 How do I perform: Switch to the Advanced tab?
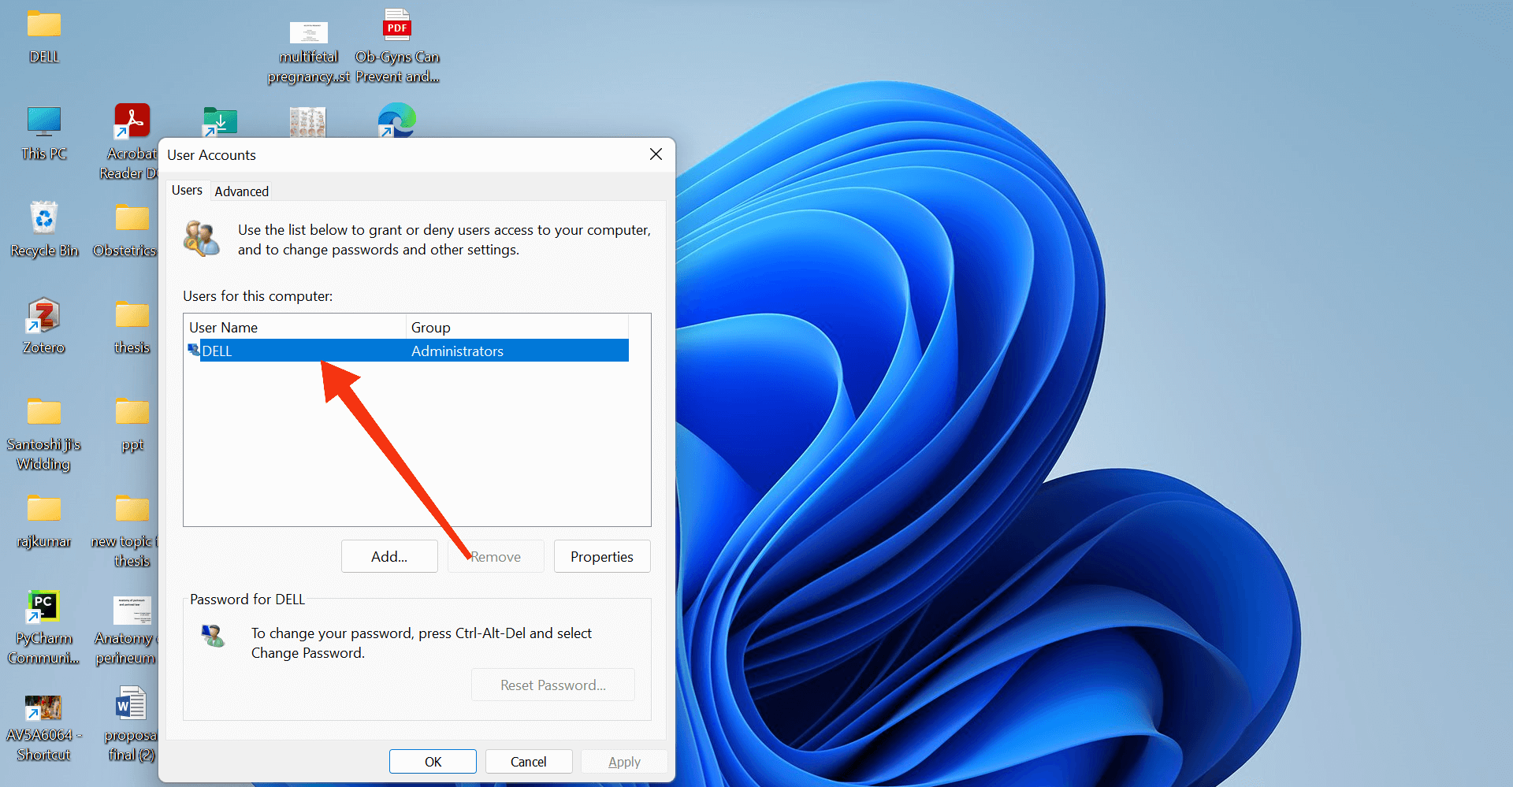[242, 191]
